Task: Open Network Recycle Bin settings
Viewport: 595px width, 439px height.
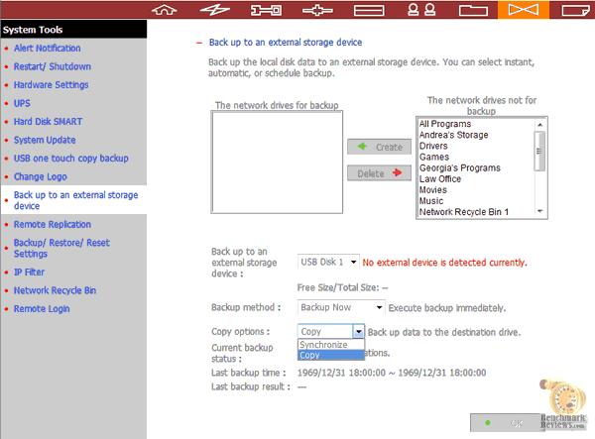Action: click(x=55, y=290)
